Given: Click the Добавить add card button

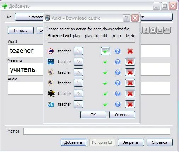Looking at the screenshot, I should coord(73,142).
